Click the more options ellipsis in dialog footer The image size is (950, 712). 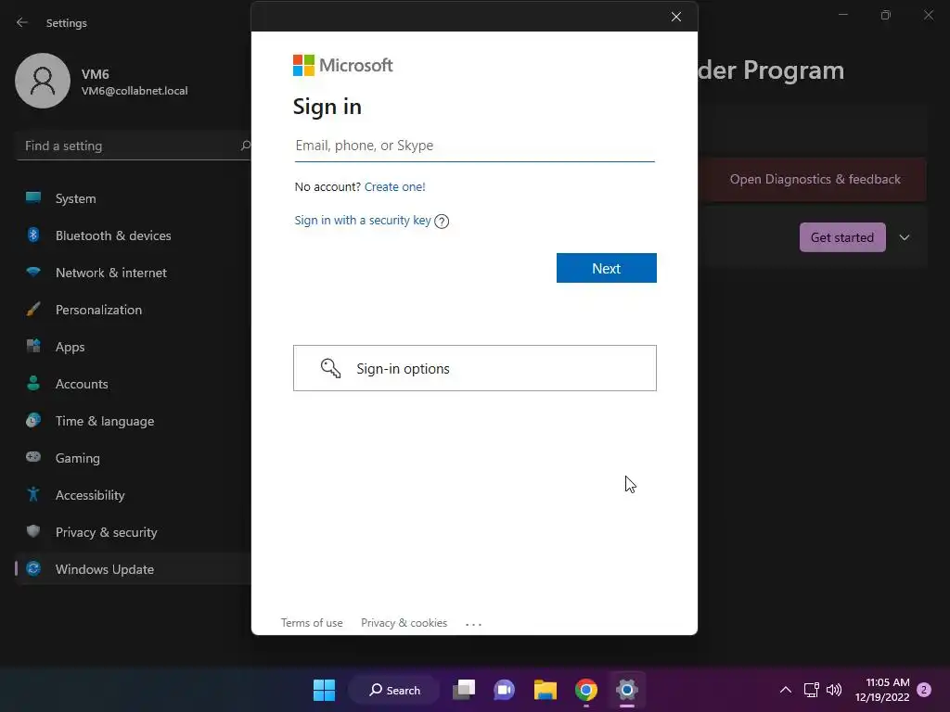473,624
